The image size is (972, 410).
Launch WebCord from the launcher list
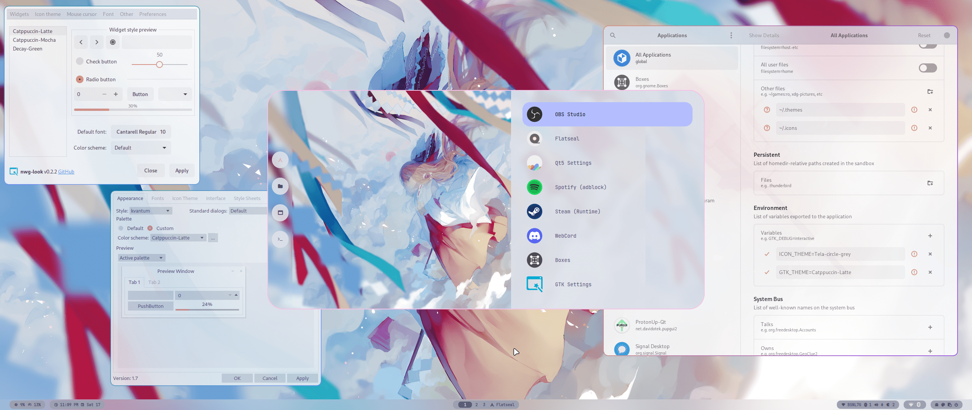click(x=565, y=236)
